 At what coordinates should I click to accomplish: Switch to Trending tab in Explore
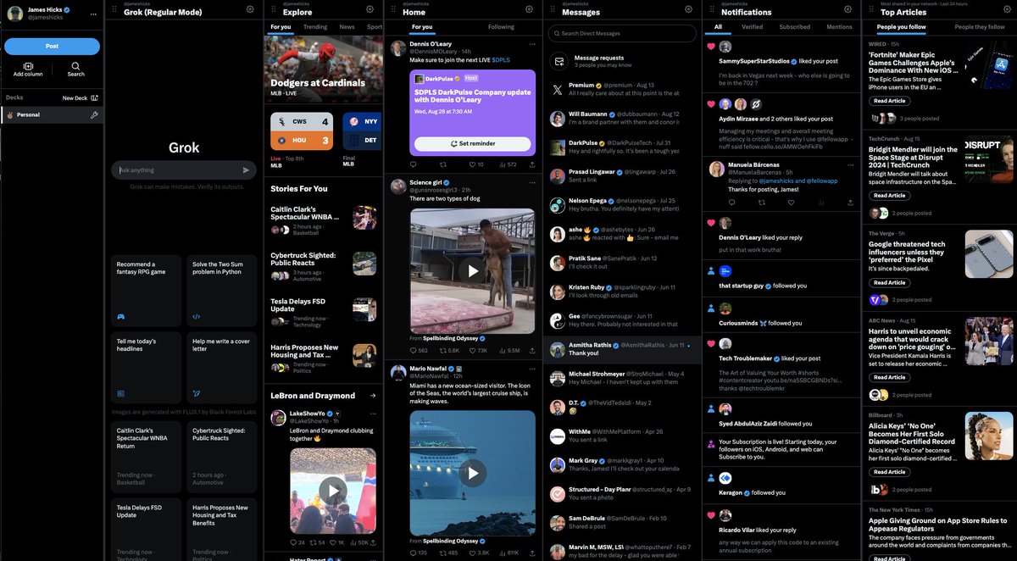click(315, 27)
